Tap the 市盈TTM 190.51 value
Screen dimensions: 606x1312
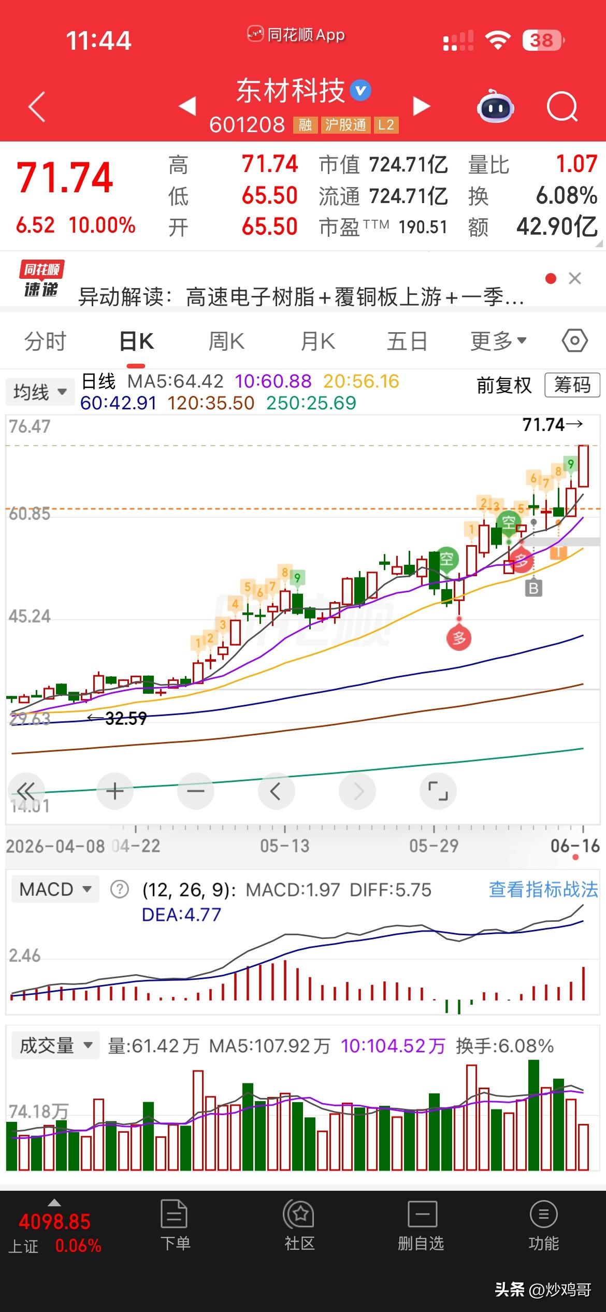coord(423,227)
